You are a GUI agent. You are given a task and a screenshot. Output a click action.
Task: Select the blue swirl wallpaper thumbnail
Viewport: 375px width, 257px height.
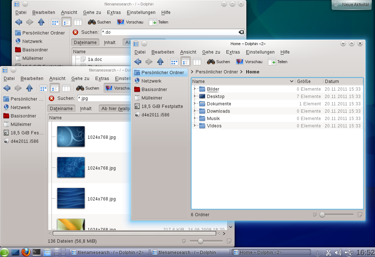(71, 136)
